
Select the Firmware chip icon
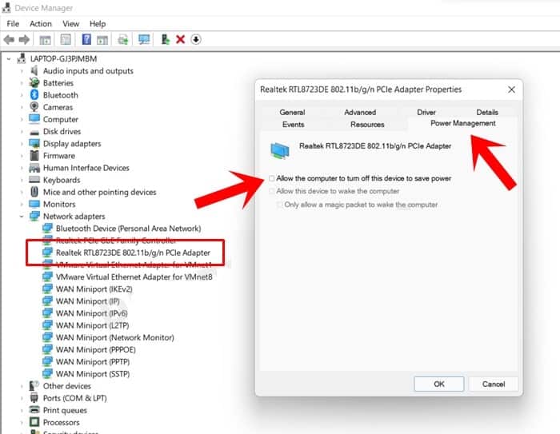(34, 156)
